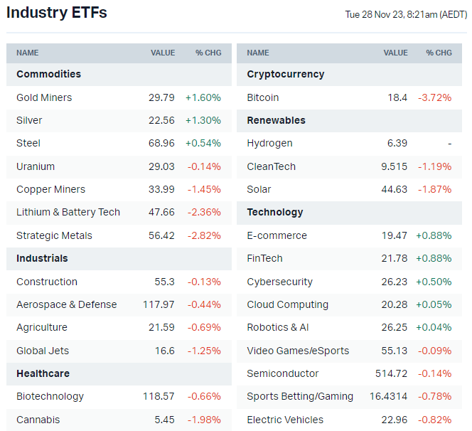This screenshot has height=431, width=472.
Task: Open Lithium & Battery Tech ETF
Action: (68, 212)
